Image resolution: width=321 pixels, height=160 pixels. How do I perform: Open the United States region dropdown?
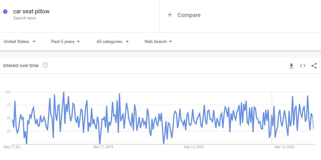[x=20, y=42]
